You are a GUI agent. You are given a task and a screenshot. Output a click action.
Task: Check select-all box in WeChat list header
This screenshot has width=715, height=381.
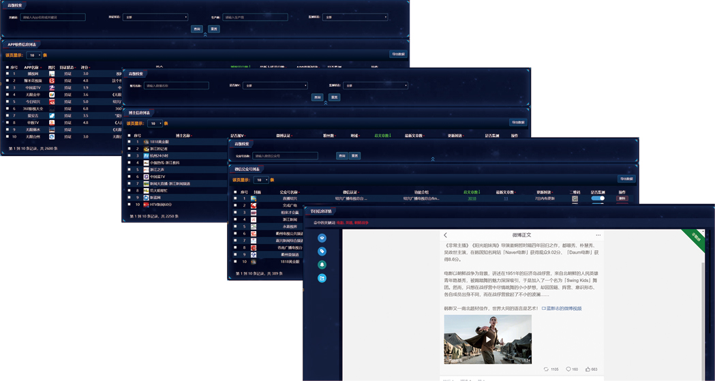coord(235,192)
